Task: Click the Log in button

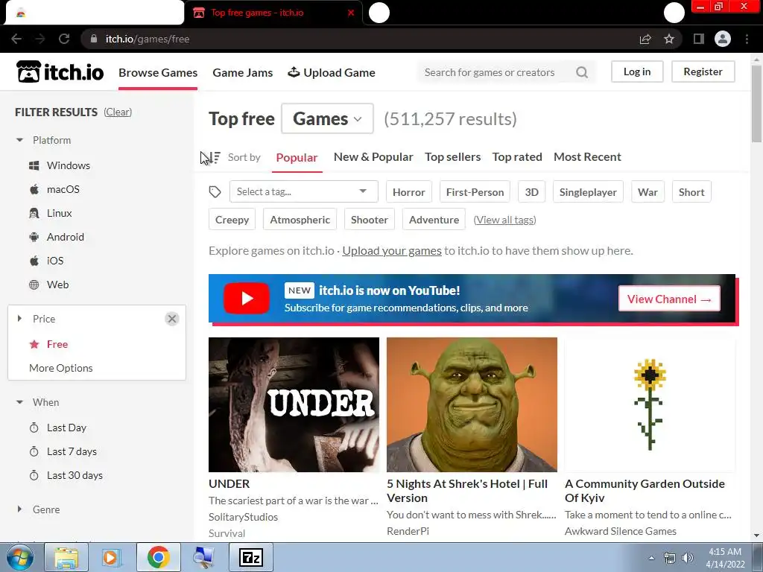Action: [x=637, y=71]
